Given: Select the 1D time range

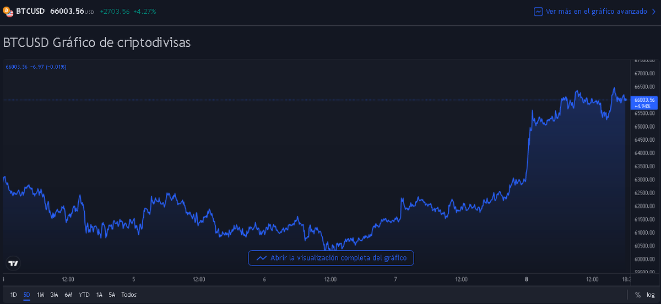Looking at the screenshot, I should (x=14, y=295).
